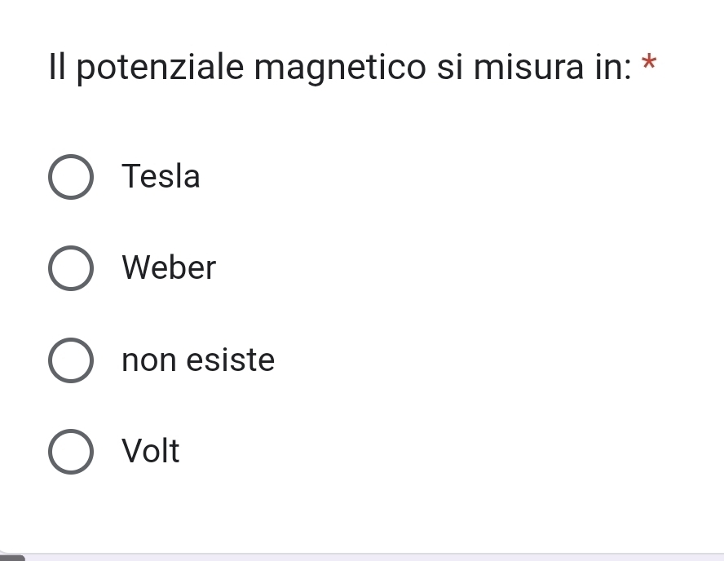The image size is (724, 561).
Task: Click the 'non esiste' answer text
Action: pos(198,360)
